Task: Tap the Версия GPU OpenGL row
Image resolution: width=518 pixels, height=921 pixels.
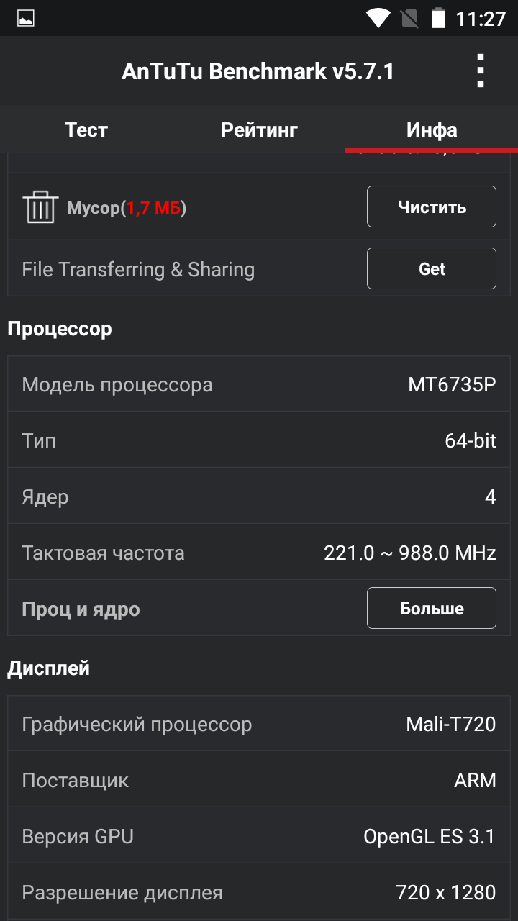Action: (x=259, y=836)
